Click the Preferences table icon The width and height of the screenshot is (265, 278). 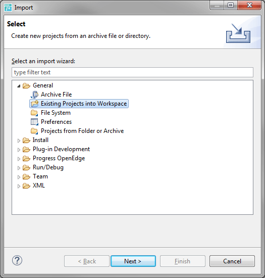coord(34,122)
